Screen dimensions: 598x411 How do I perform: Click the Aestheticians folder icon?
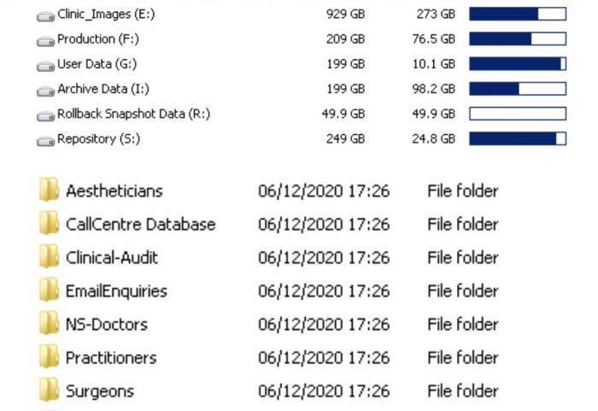(x=49, y=190)
